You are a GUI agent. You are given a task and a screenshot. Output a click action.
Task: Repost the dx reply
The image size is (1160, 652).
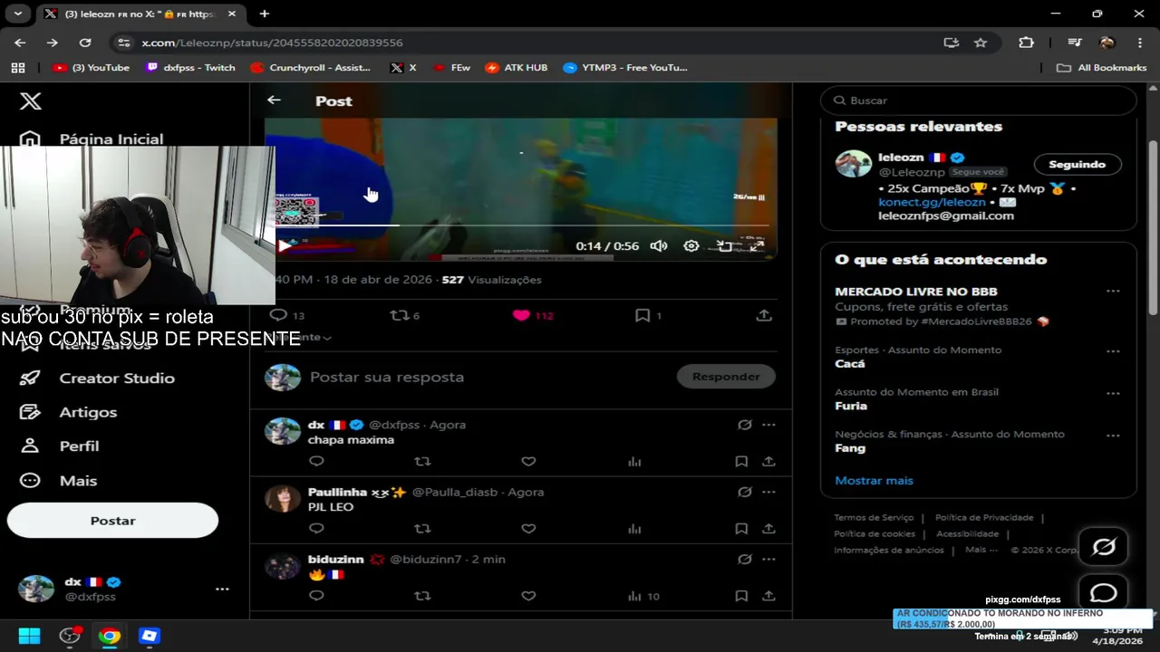coord(422,461)
